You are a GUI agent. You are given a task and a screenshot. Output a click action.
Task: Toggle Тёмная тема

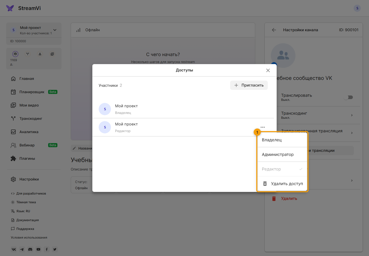click(x=23, y=202)
